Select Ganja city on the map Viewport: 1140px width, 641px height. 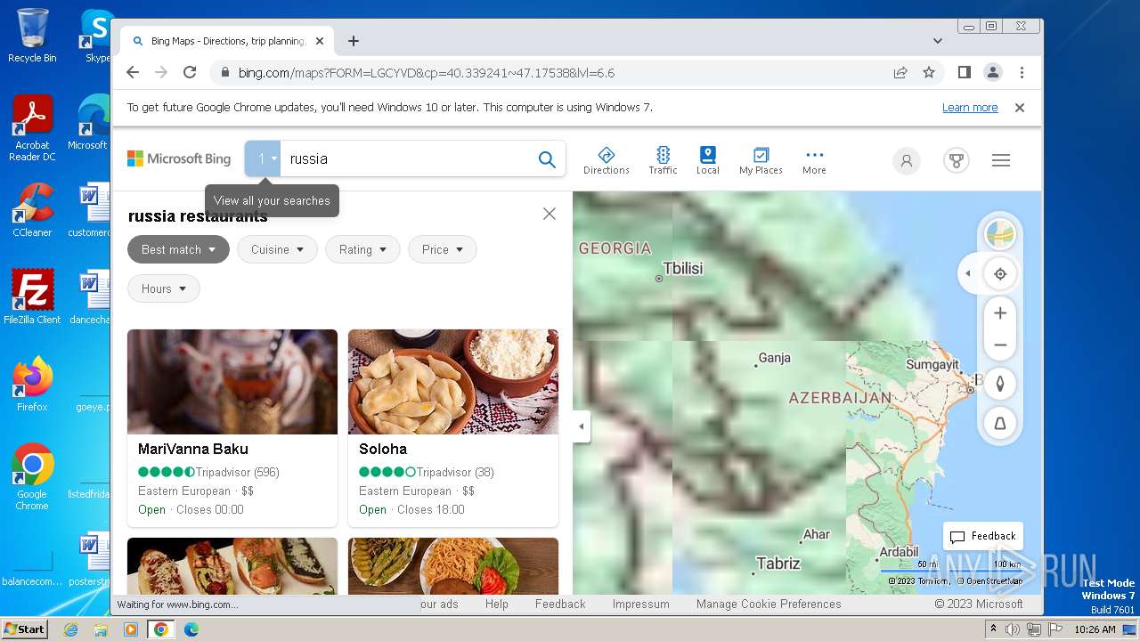coord(773,359)
